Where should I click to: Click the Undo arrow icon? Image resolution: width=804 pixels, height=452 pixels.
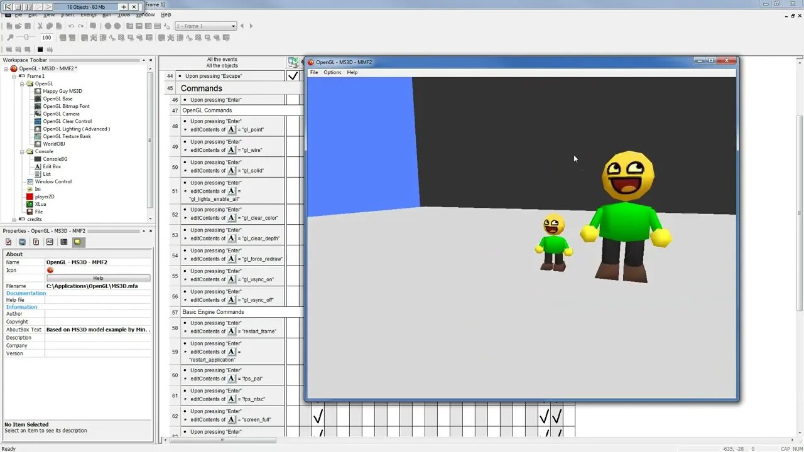click(71, 26)
